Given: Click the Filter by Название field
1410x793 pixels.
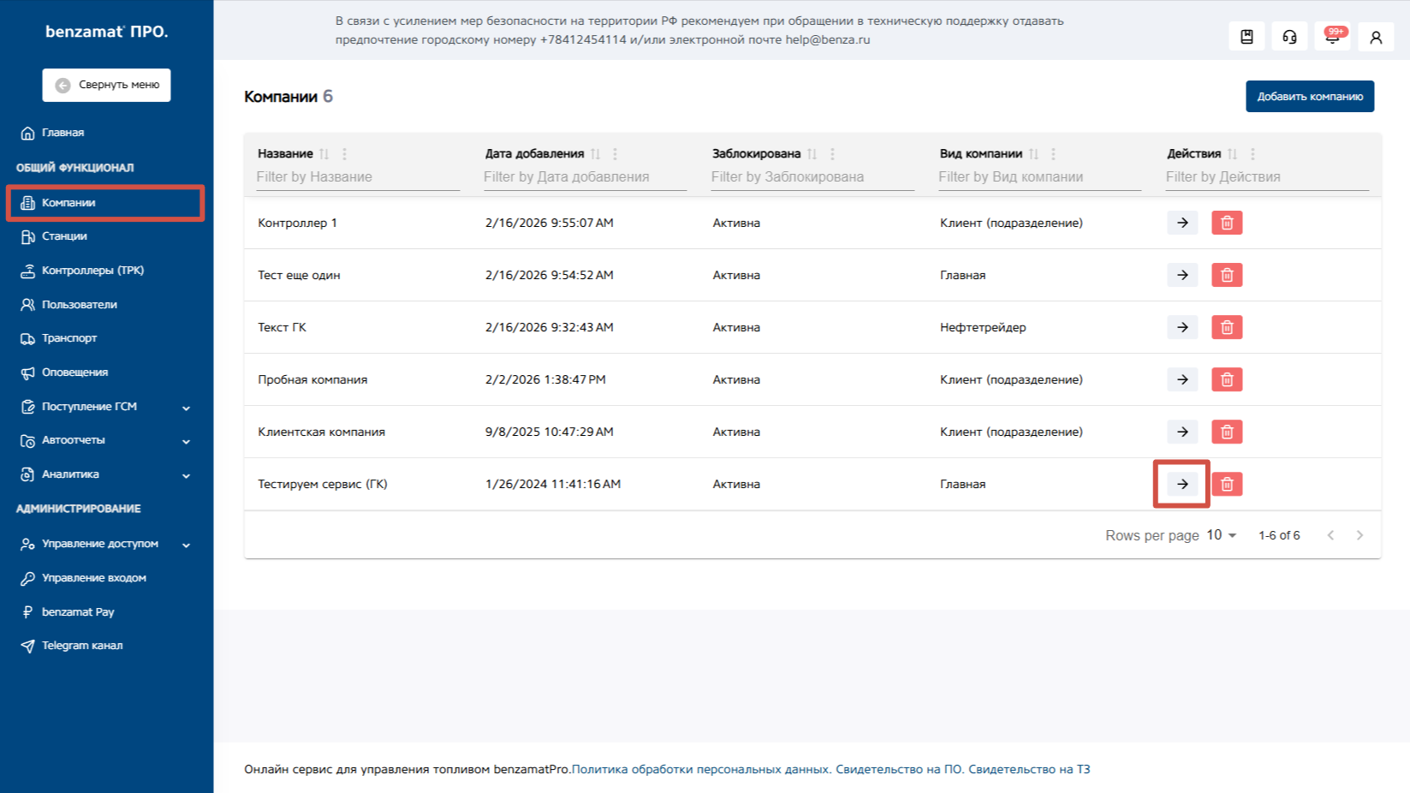Looking at the screenshot, I should click(358, 177).
